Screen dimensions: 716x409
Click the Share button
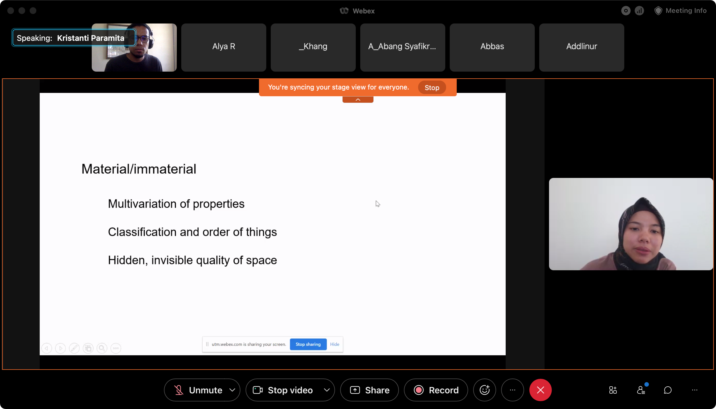369,390
